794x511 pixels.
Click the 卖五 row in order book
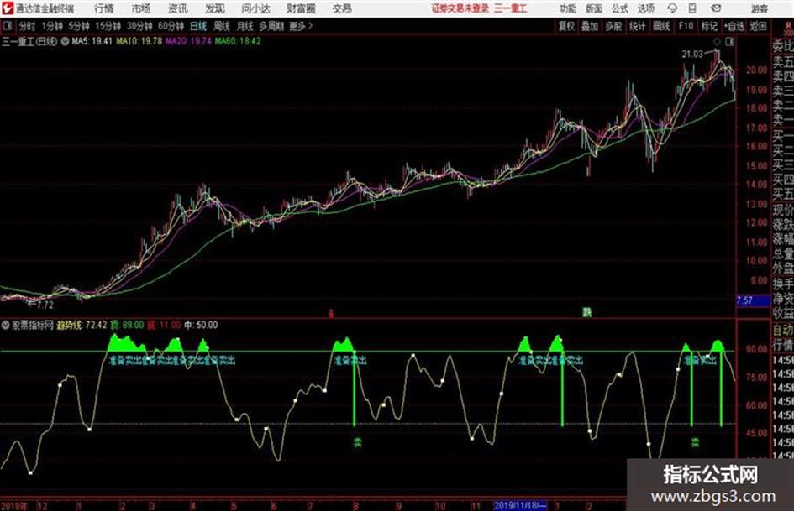click(782, 62)
